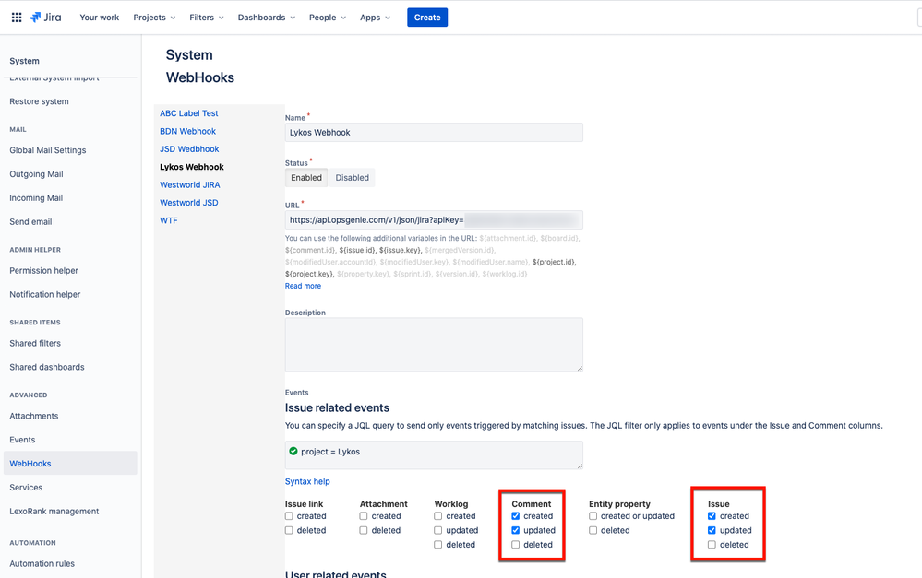Check Issue deleted checkbox

coord(712,545)
